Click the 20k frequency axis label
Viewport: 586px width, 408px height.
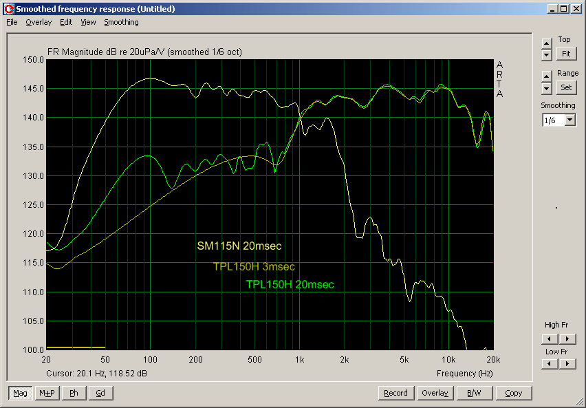(493, 360)
